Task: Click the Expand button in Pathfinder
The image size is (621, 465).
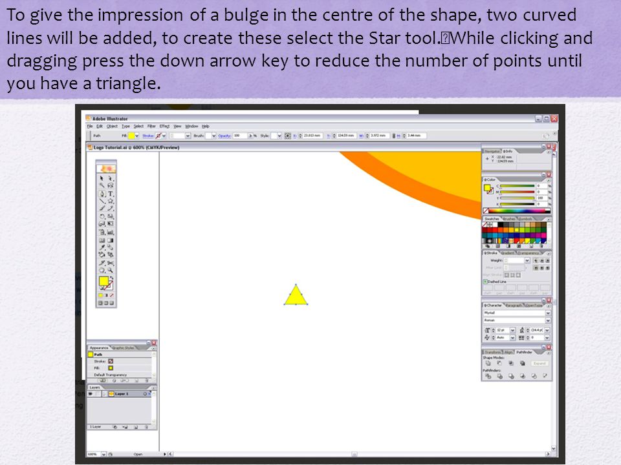Action: 539,363
